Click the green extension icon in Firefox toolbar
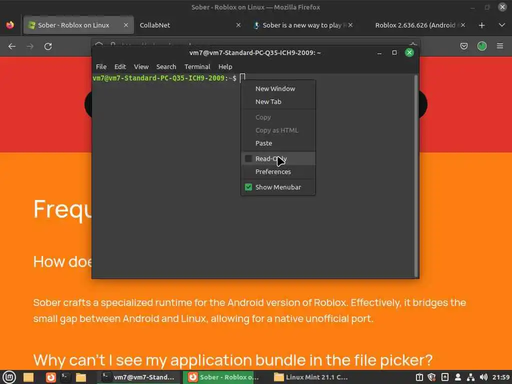 (482, 46)
